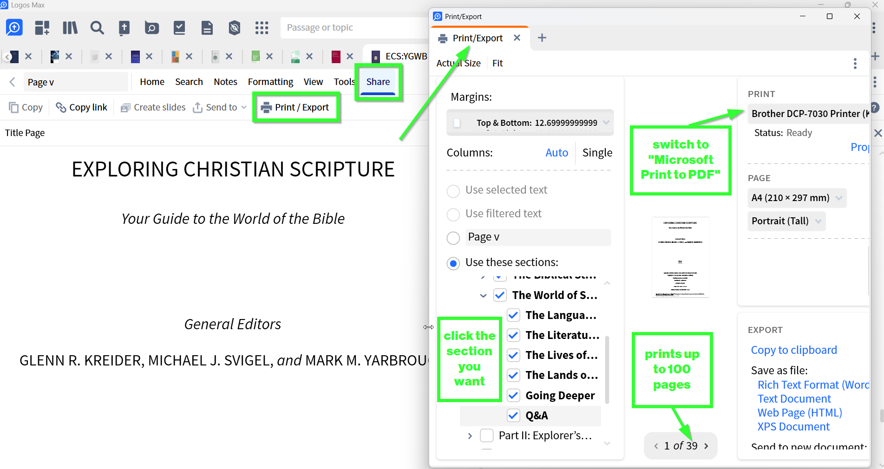The height and width of the screenshot is (469, 884).
Task: Select the Page v radio button
Action: (453, 238)
